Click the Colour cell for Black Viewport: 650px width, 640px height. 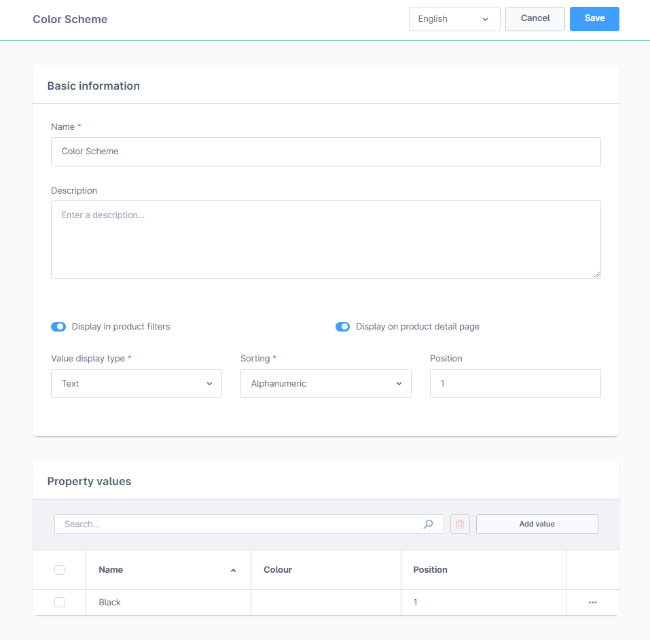click(325, 603)
